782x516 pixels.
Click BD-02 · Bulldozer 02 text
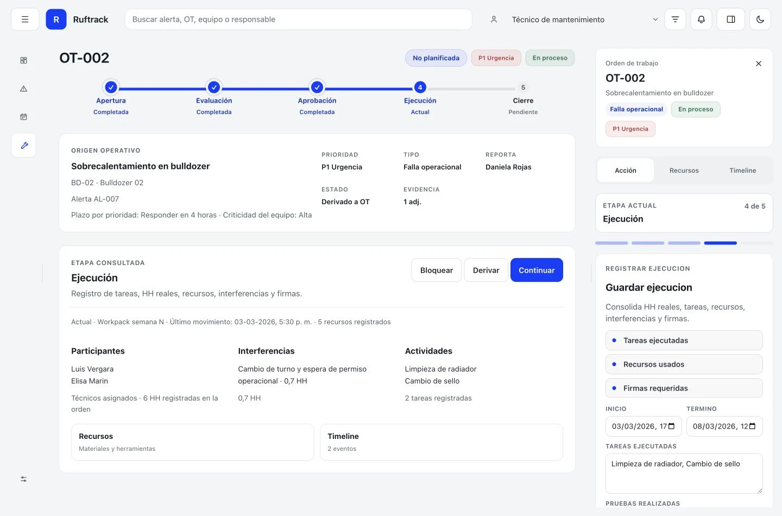tap(108, 183)
